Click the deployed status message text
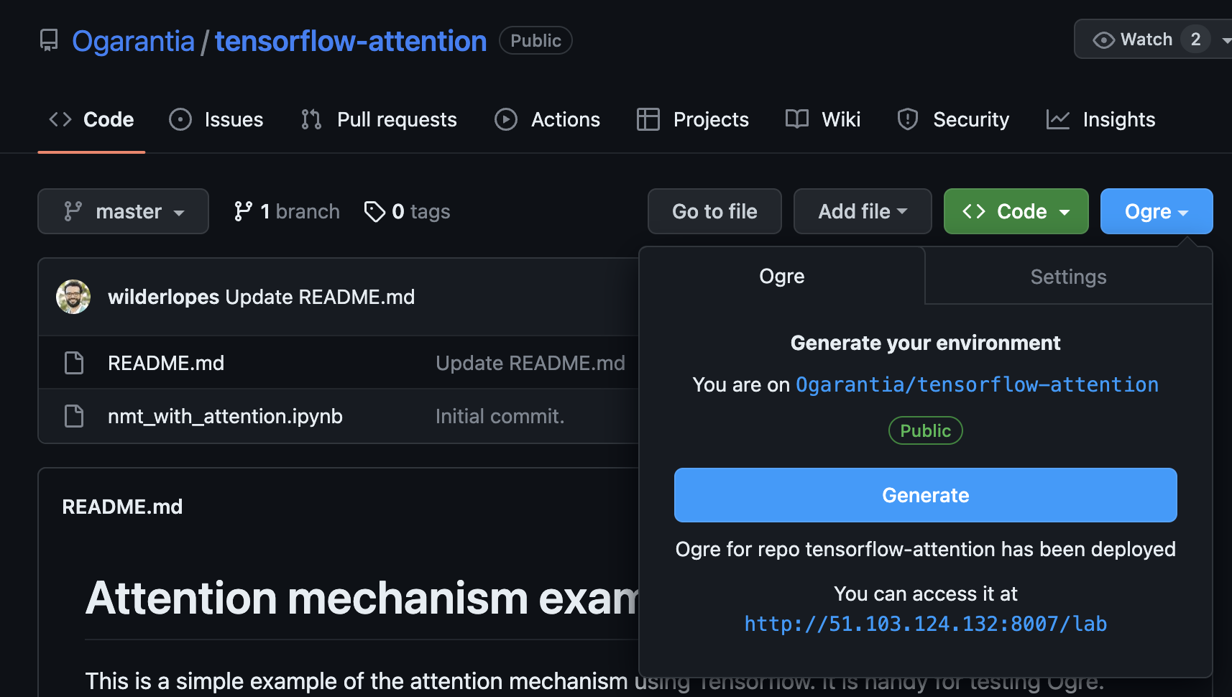The image size is (1232, 697). pyautogui.click(x=925, y=549)
